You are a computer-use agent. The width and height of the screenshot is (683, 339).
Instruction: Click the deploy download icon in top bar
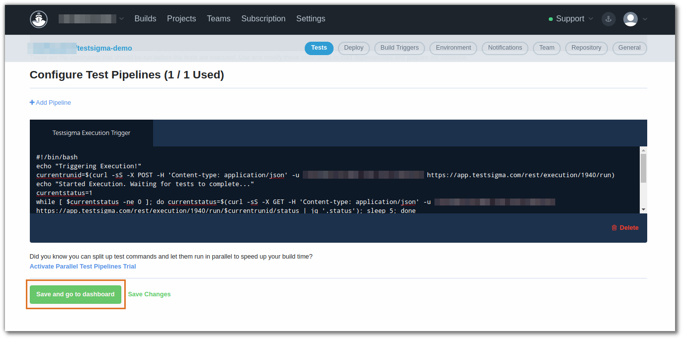pyautogui.click(x=608, y=19)
